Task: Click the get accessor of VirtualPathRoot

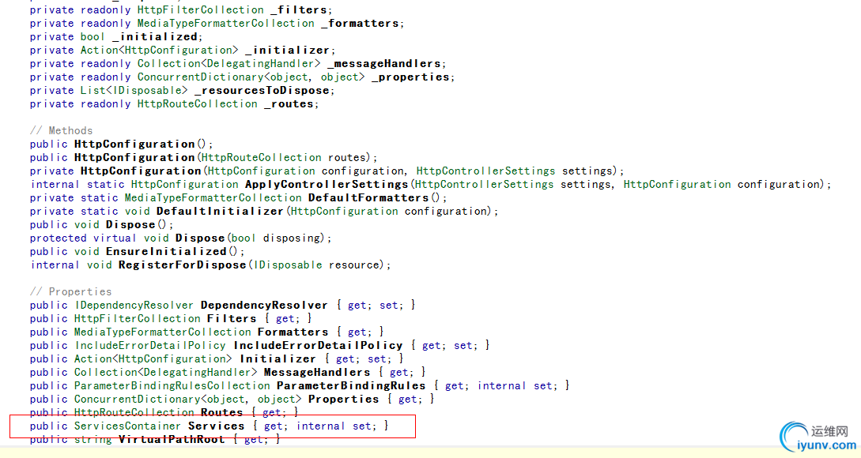Action: (253, 439)
